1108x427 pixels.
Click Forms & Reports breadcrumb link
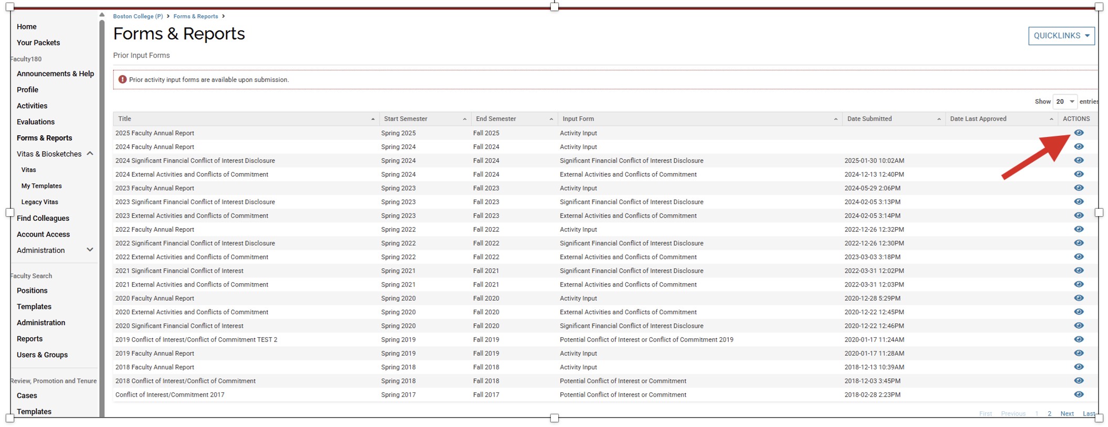[196, 16]
